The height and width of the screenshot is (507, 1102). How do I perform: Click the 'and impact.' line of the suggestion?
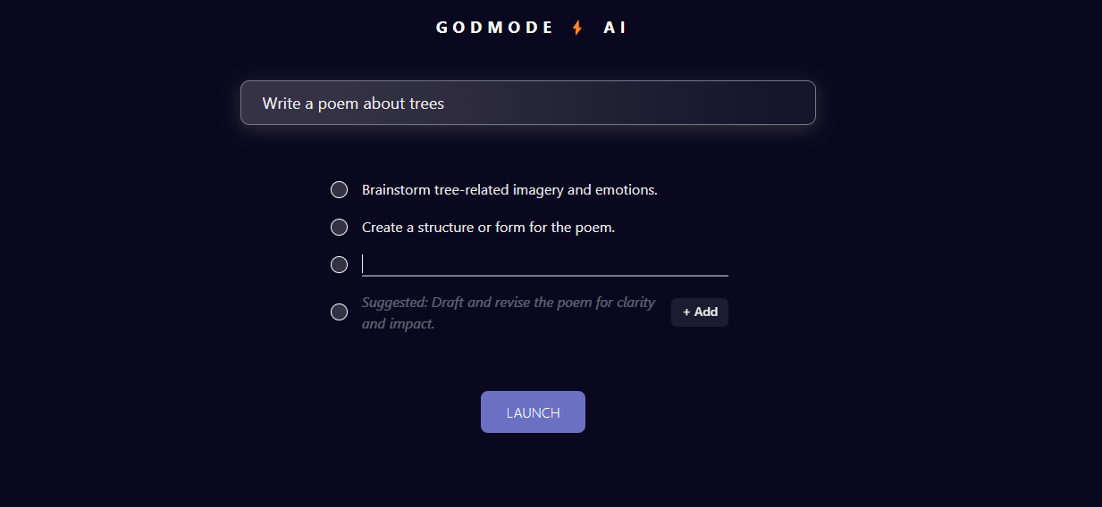[x=398, y=324]
